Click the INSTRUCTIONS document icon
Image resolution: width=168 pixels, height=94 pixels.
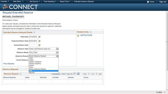click(78, 36)
